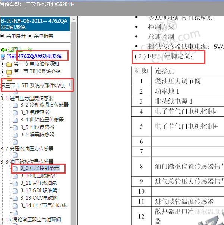Open 3_15 涡轮增压器空气循环阀 page
The height and width of the screenshot is (225, 224).
pyautogui.click(x=31, y=219)
